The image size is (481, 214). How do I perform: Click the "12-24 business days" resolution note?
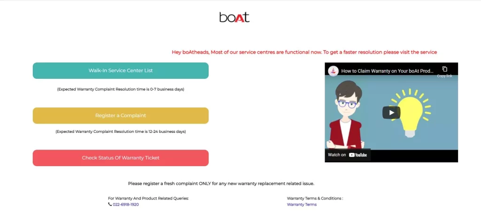121,131
